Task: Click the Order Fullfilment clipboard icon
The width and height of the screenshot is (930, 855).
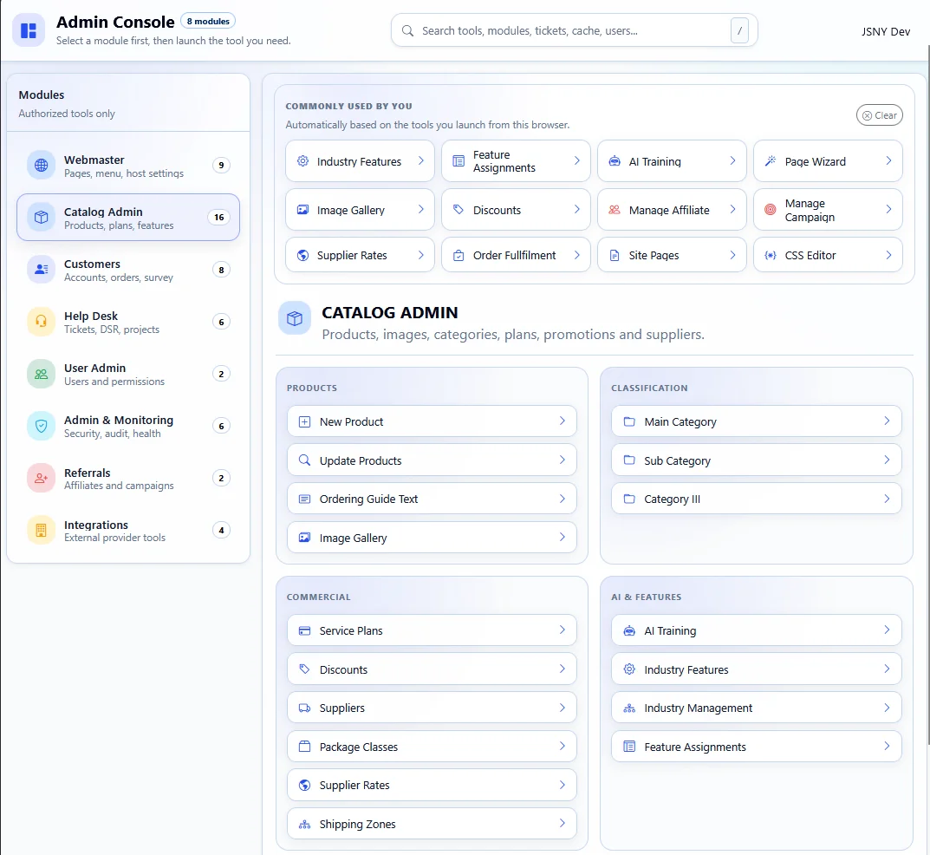Action: pyautogui.click(x=458, y=255)
